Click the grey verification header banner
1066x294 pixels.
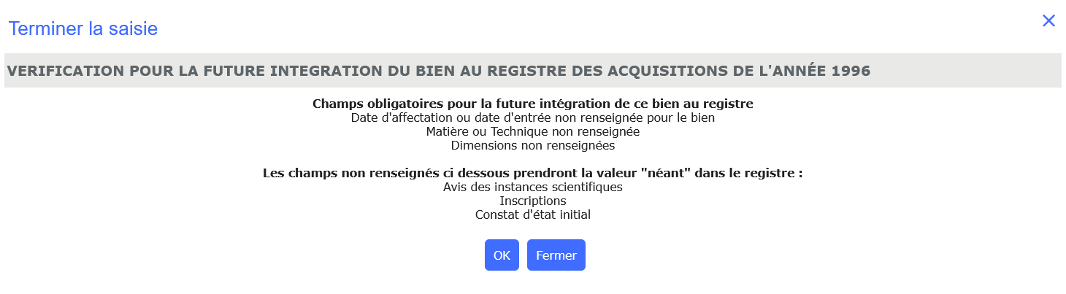pos(532,71)
